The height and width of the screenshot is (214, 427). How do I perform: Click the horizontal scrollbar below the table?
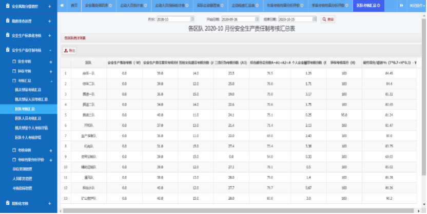pos(240,211)
